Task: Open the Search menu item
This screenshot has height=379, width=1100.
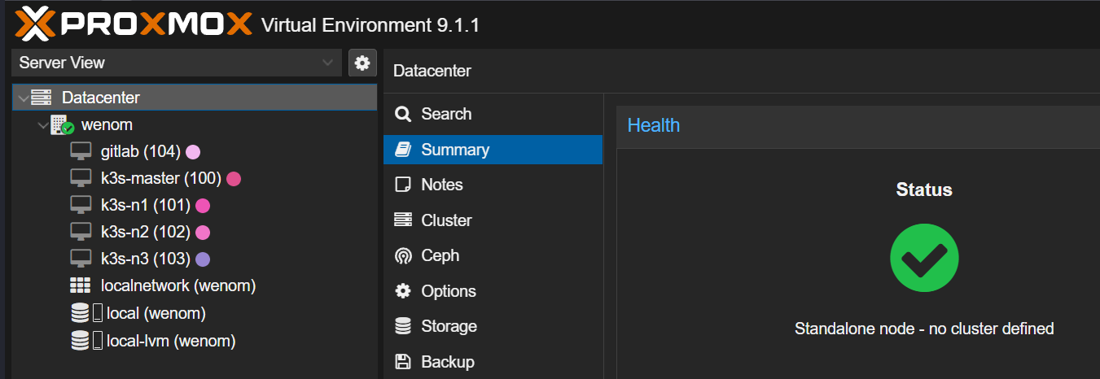Action: click(x=445, y=114)
